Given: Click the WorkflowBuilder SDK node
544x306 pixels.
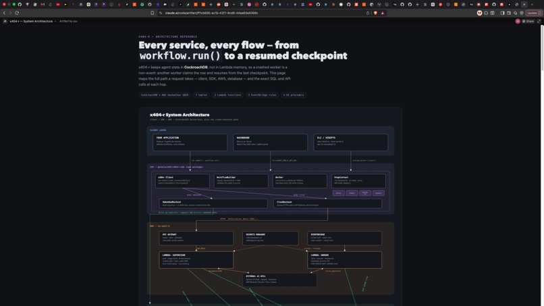Looking at the screenshot, I should (x=241, y=181).
